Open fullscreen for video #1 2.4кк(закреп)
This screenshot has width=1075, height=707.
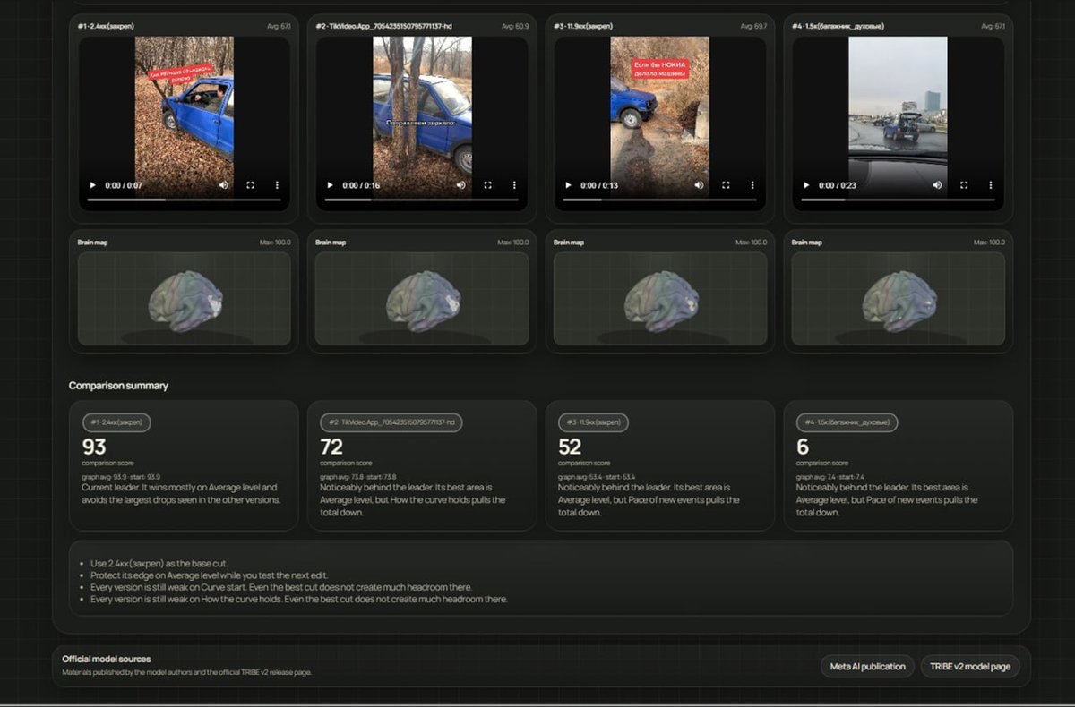click(250, 185)
